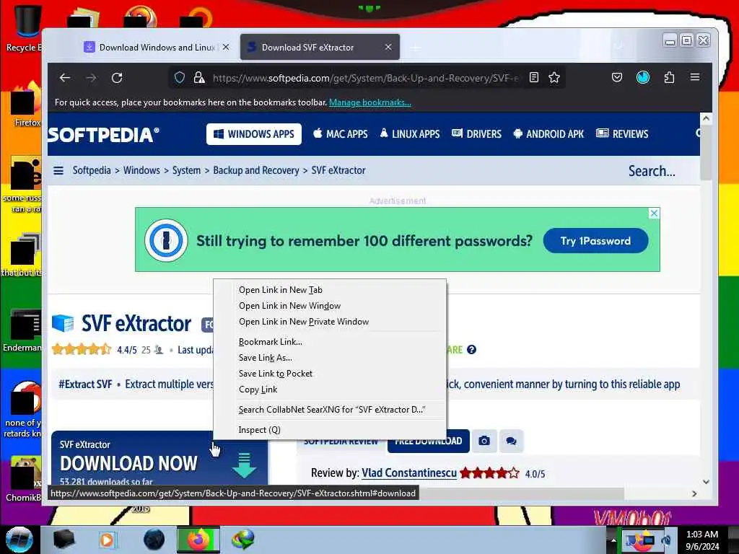Image resolution: width=739 pixels, height=554 pixels.
Task: Click the screenshots camera icon button
Action: 484,441
